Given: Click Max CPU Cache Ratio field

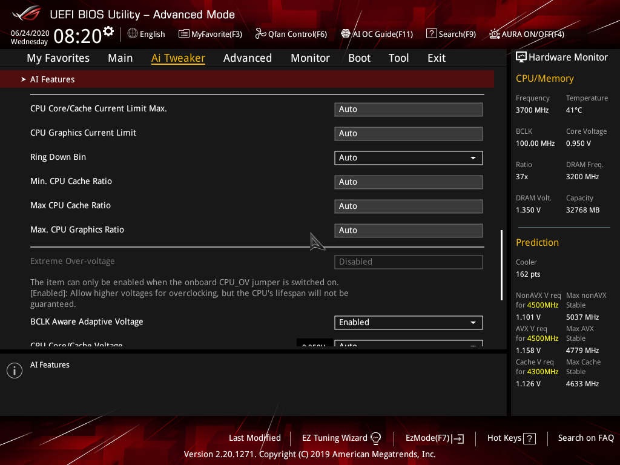Looking at the screenshot, I should (x=409, y=206).
